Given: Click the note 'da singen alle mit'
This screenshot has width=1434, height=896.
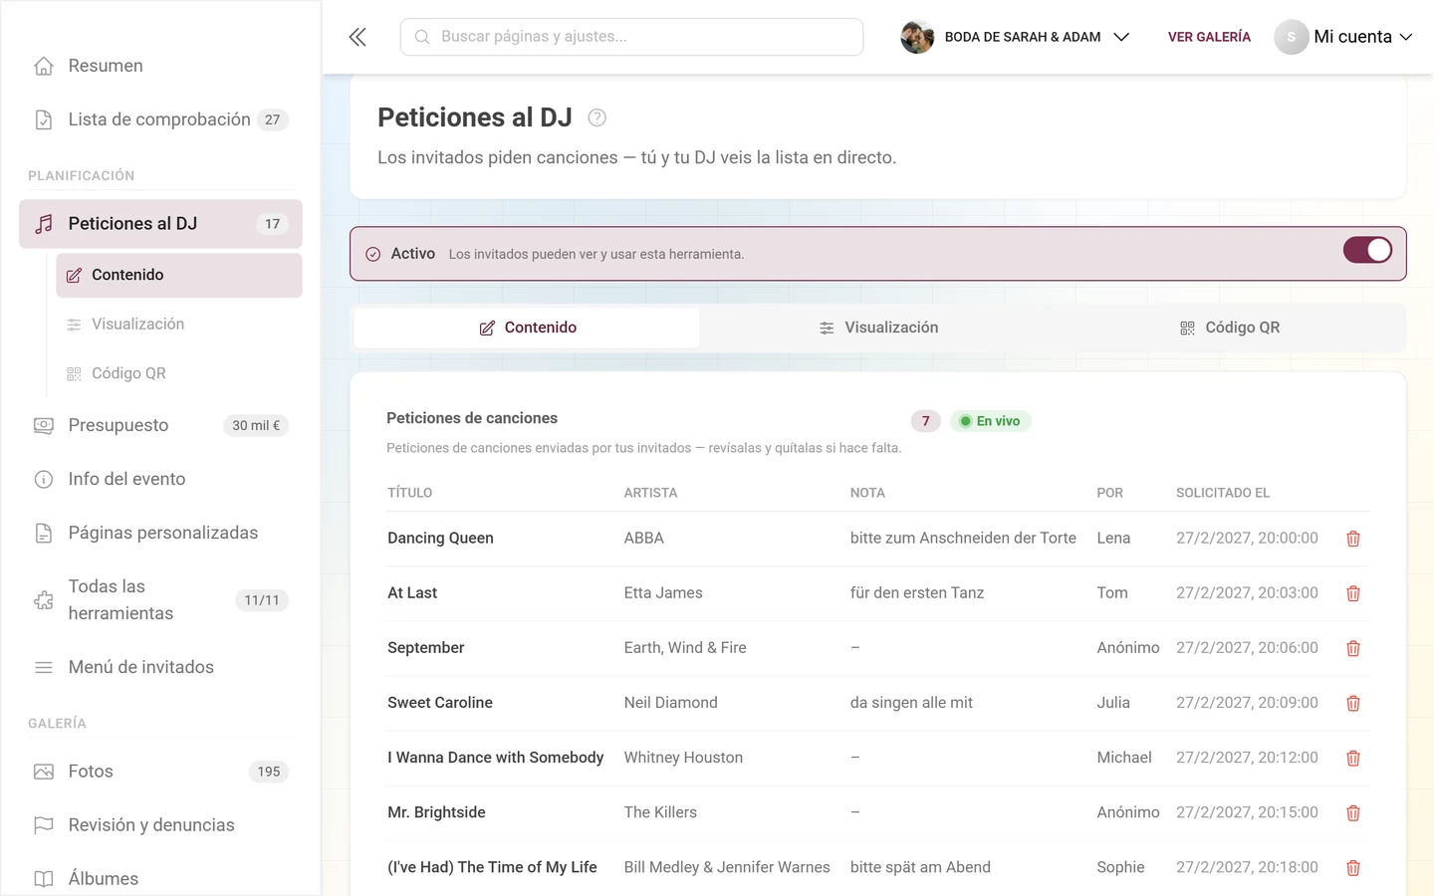Looking at the screenshot, I should (911, 703).
